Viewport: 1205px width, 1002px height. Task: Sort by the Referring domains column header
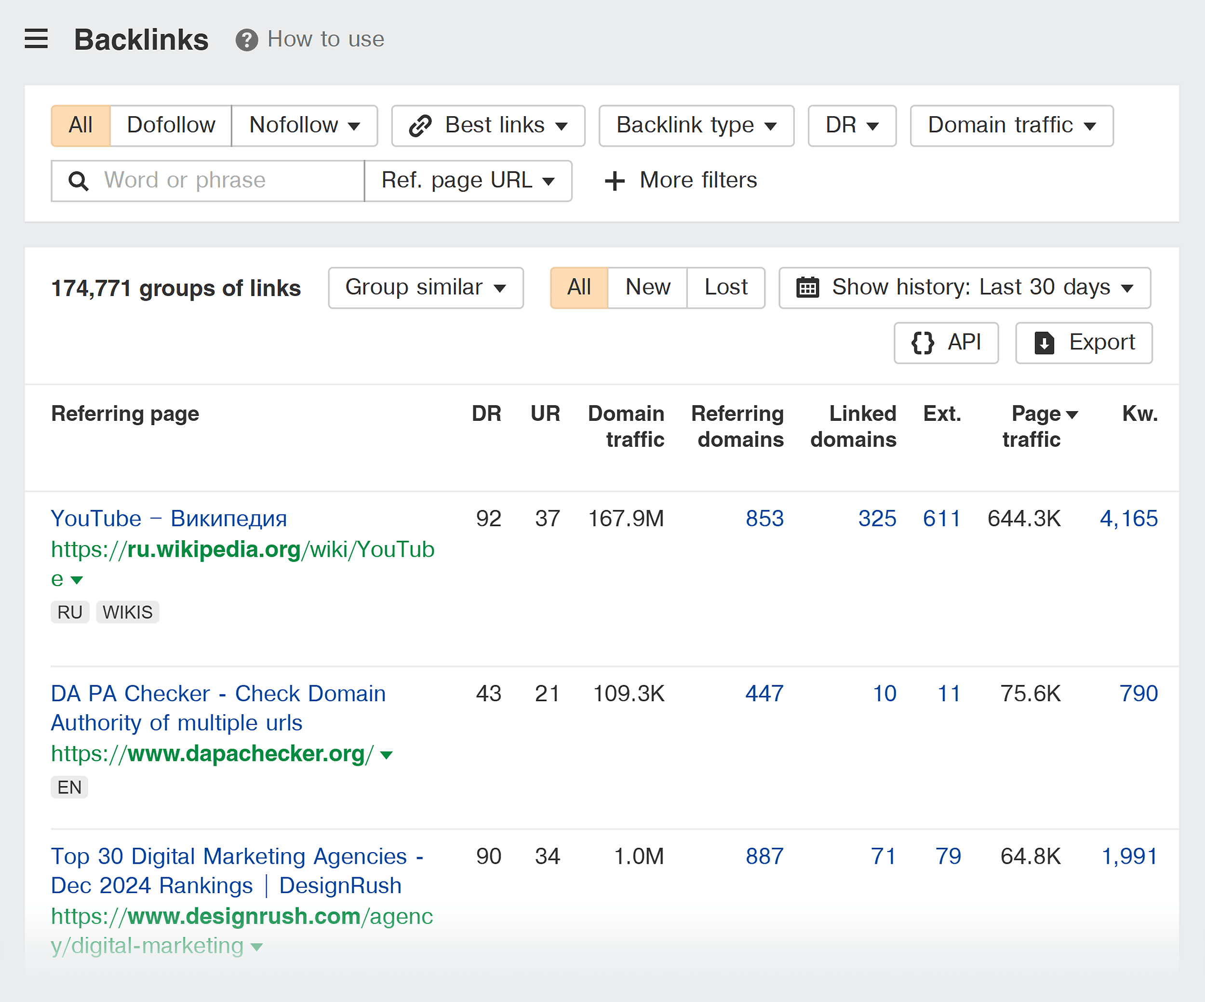pyautogui.click(x=737, y=427)
